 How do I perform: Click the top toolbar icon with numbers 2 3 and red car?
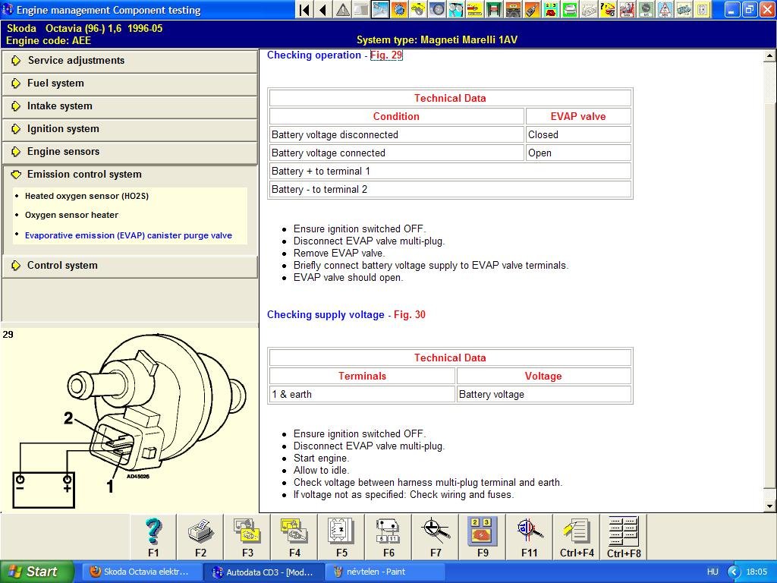pyautogui.click(x=551, y=9)
